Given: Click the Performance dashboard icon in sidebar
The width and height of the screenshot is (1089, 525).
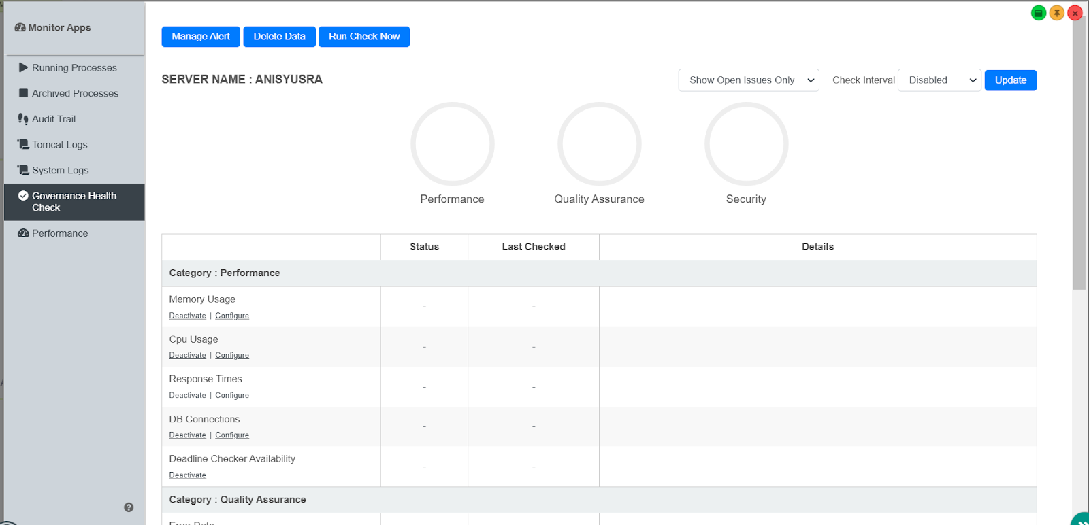Looking at the screenshot, I should (23, 233).
